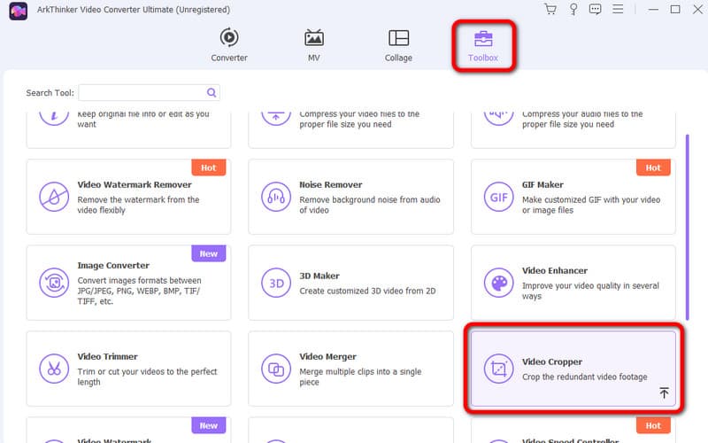The width and height of the screenshot is (708, 443).
Task: Click the Video Watermark Remover droplet icon
Action: 54,197
